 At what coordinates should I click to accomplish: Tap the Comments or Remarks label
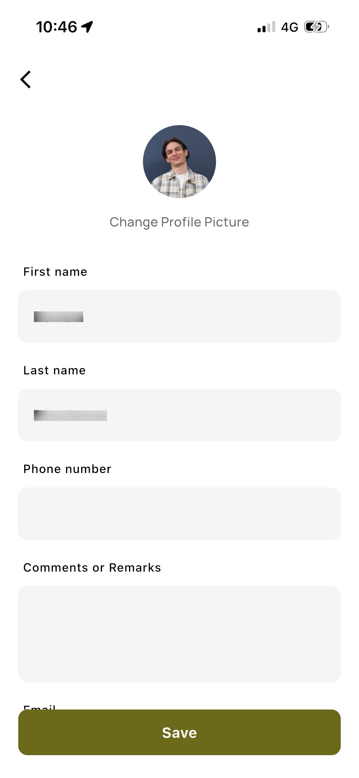[x=92, y=567]
